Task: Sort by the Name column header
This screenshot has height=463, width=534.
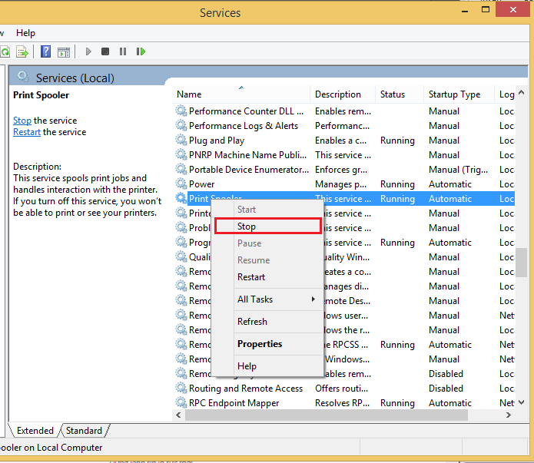Action: (x=241, y=94)
